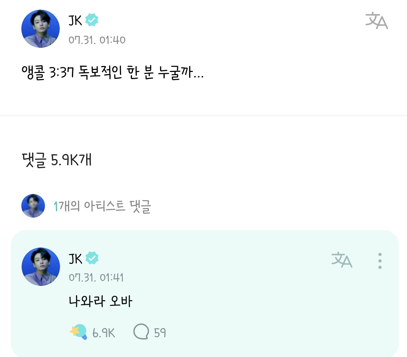Open the three-dot more options menu
This screenshot has width=407, height=357.
(380, 261)
